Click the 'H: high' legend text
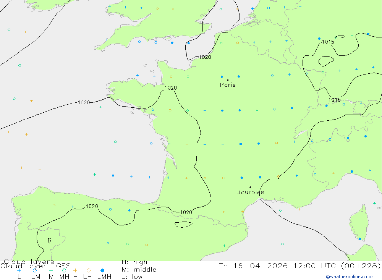The image size is (382, 280). [x=134, y=262]
